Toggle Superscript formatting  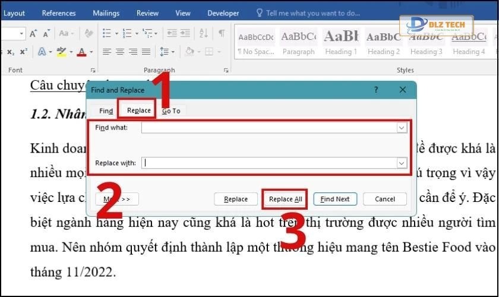click(23, 52)
